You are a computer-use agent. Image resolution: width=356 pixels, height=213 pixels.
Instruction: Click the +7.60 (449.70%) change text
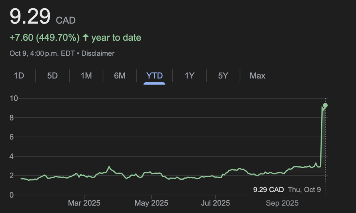(44, 38)
